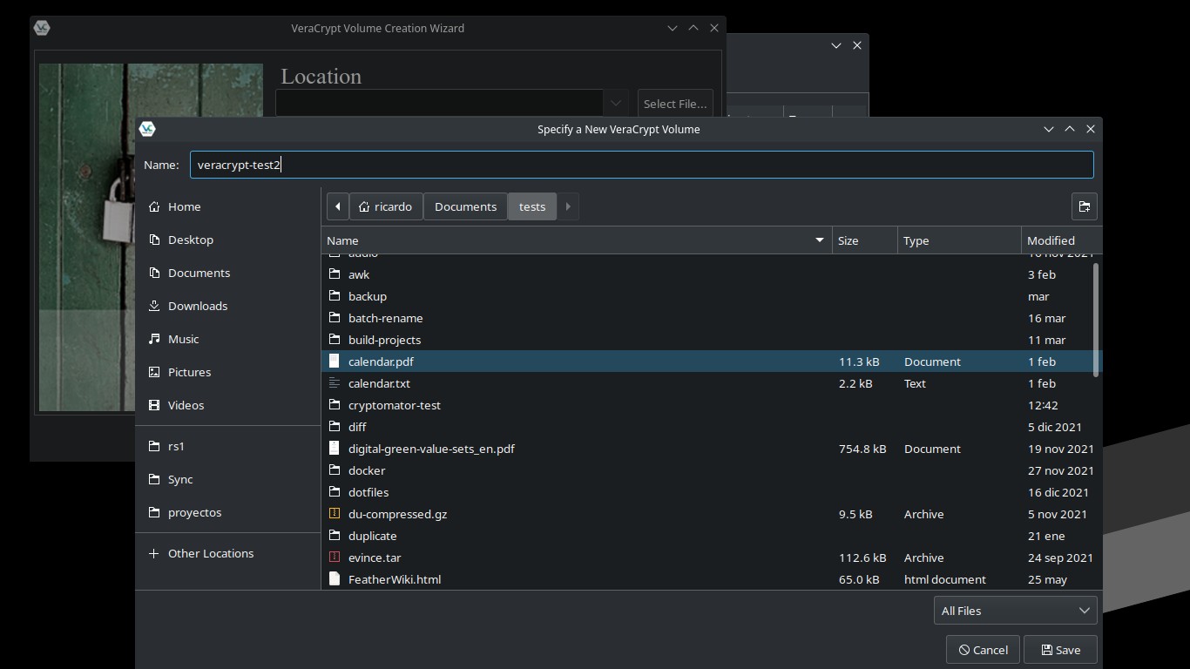The image size is (1190, 669).
Task: Click the html document type cell
Action: (x=945, y=579)
